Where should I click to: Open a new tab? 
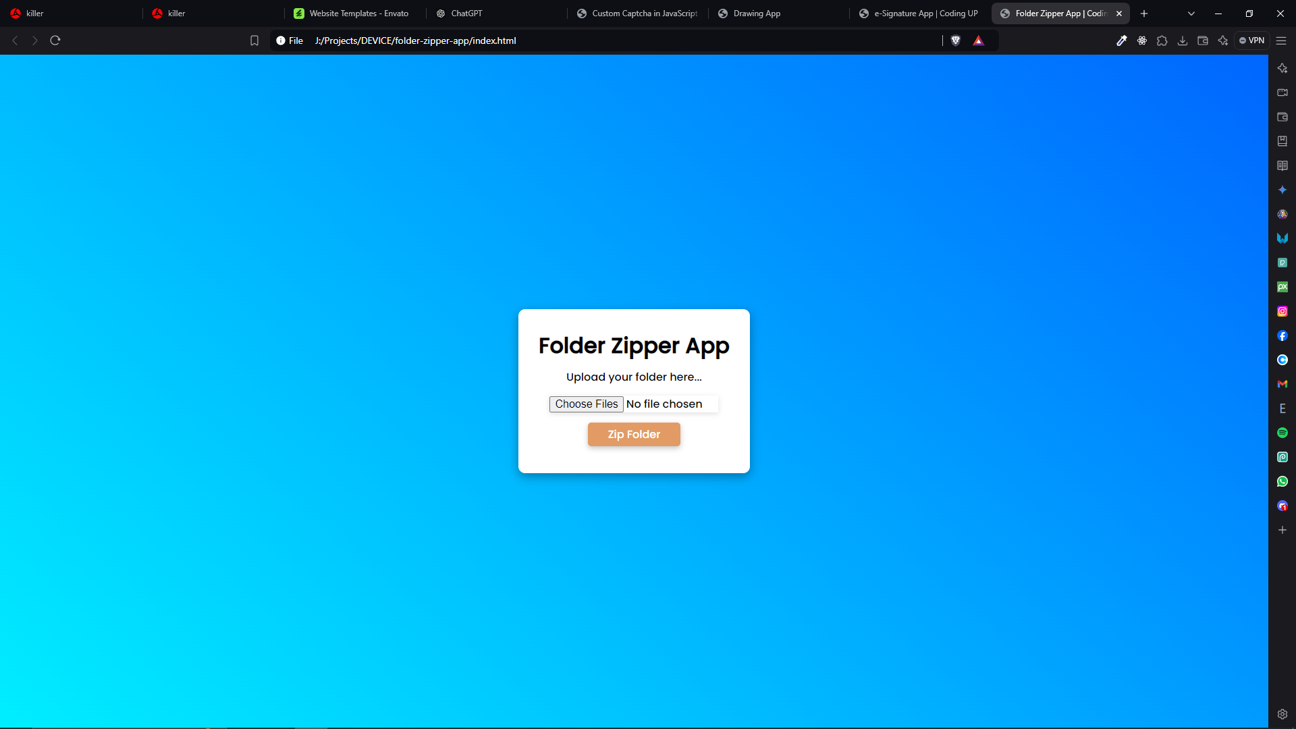coord(1144,13)
